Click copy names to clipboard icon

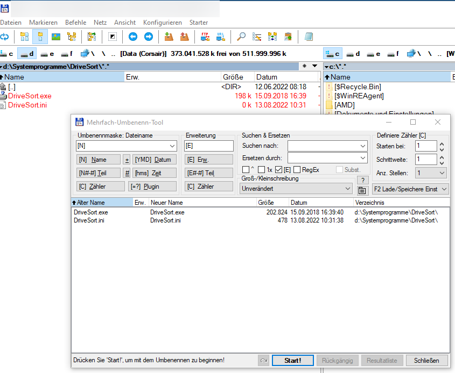coord(288,37)
